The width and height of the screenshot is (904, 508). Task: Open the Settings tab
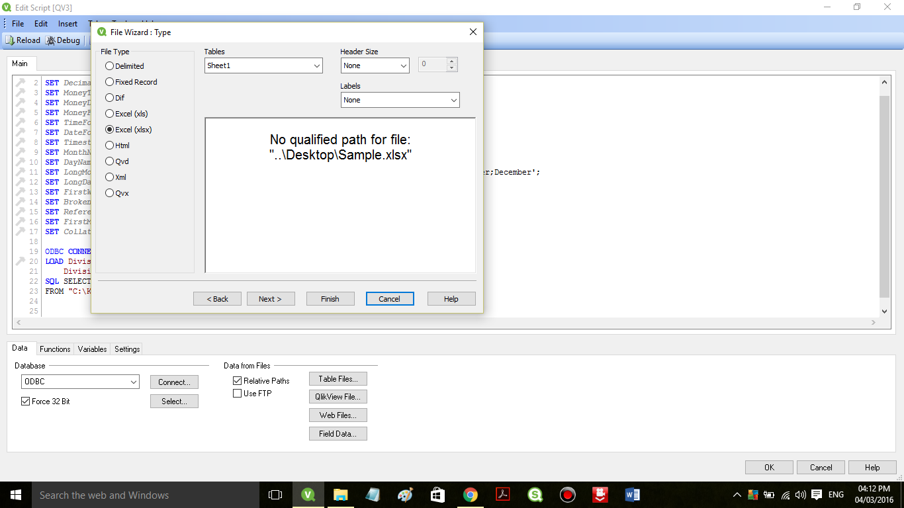(x=127, y=349)
